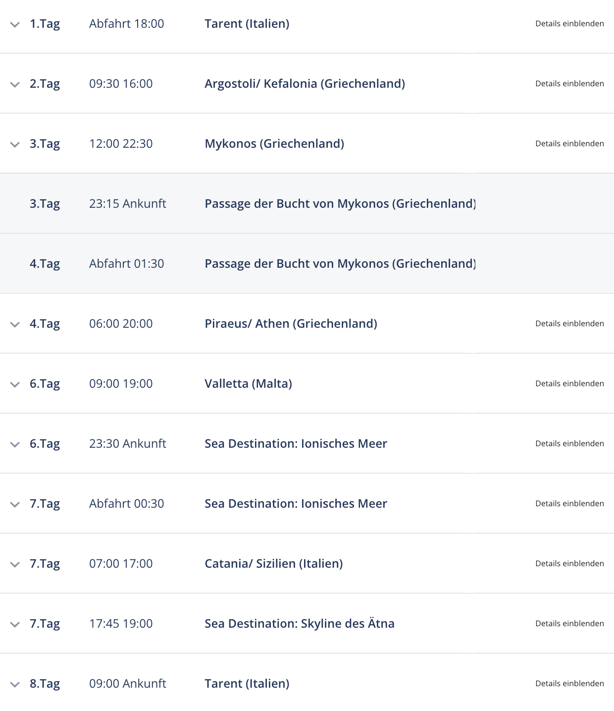Click chevron icon next to Catania row
The width and height of the screenshot is (614, 711).
point(15,564)
